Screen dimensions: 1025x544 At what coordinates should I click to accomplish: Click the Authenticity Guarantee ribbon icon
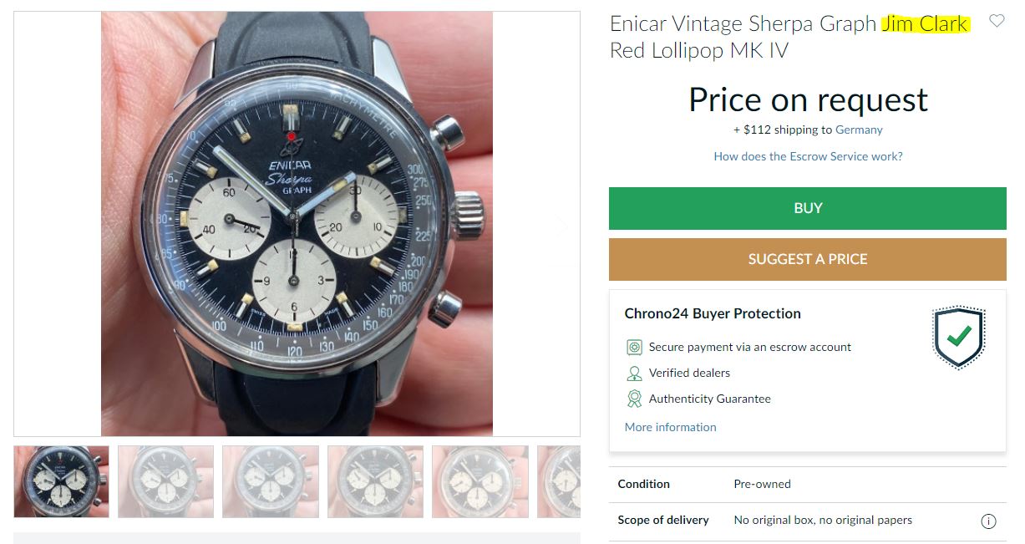coord(634,399)
